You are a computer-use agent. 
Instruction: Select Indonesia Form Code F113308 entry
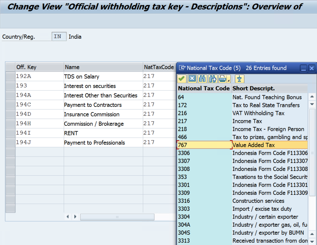point(242,169)
